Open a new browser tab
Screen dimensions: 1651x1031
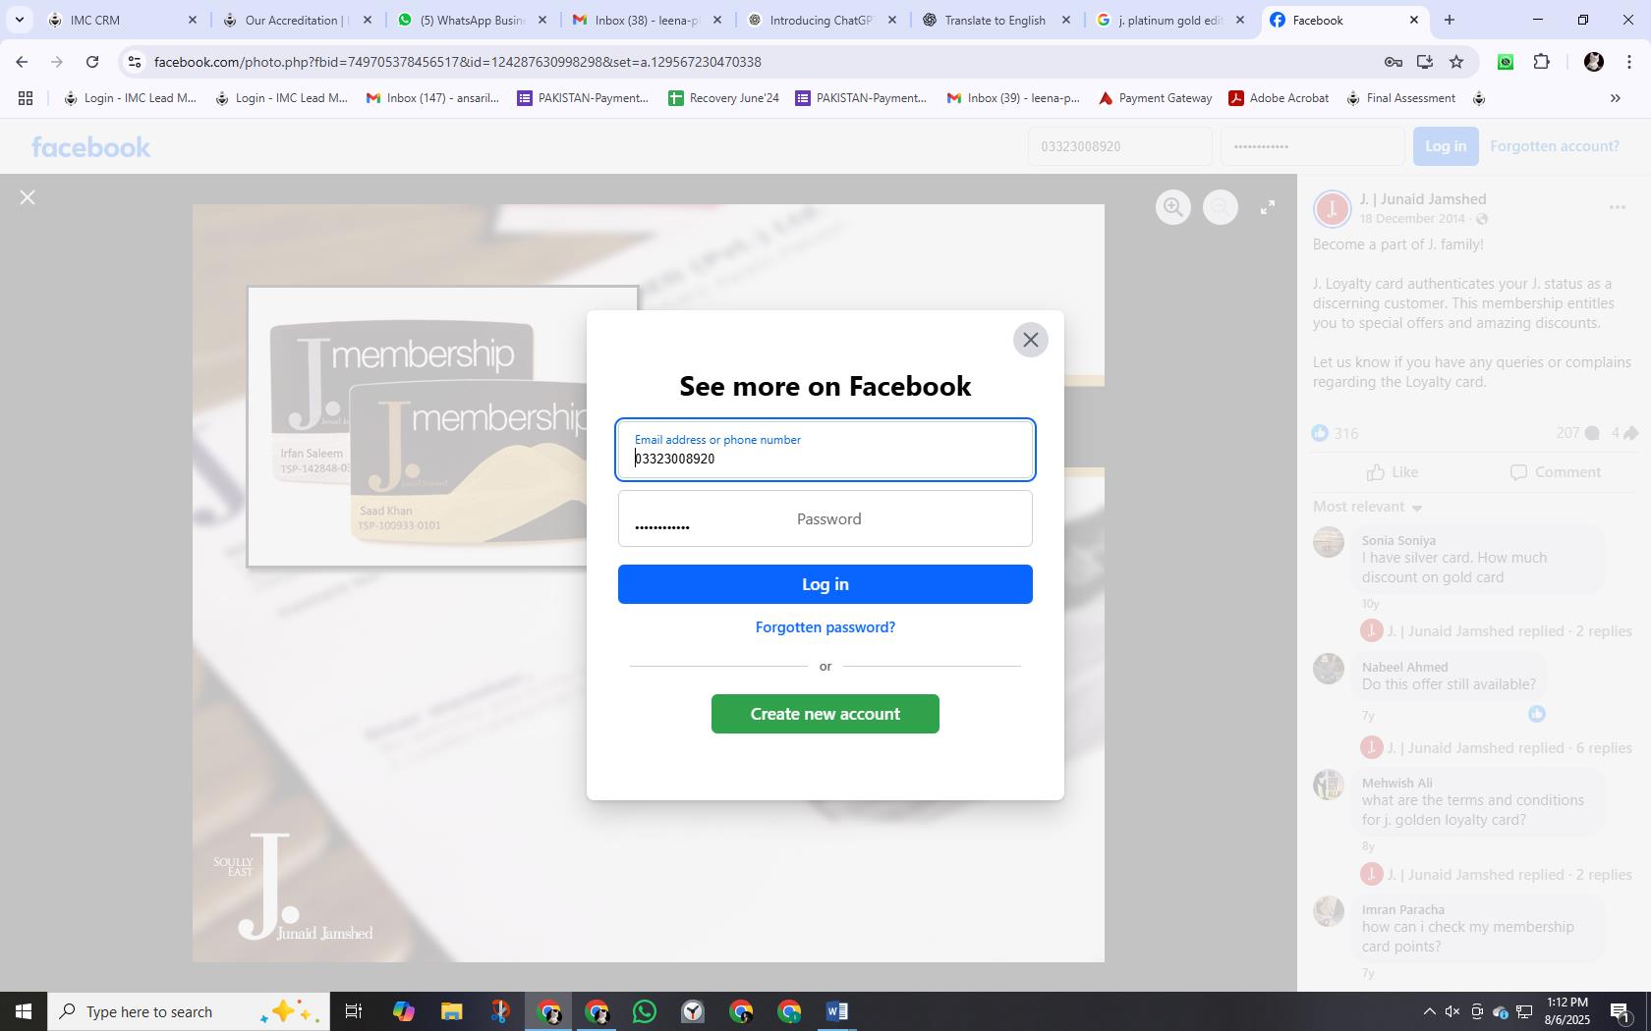pyautogui.click(x=1449, y=20)
